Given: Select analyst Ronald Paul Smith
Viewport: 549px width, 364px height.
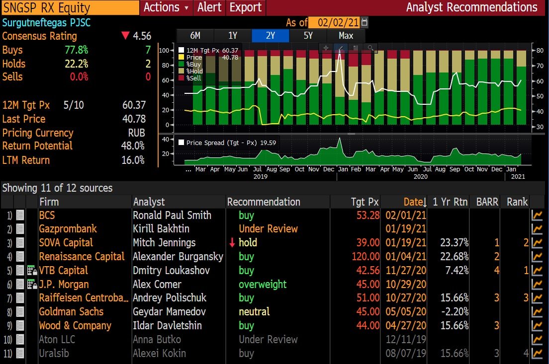Looking at the screenshot, I should tap(172, 215).
